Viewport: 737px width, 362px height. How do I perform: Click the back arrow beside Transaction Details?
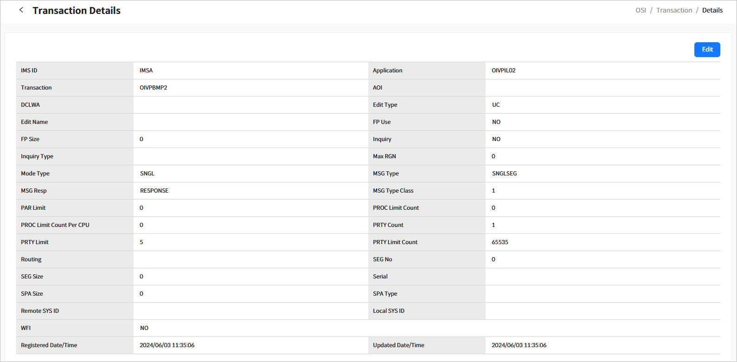(x=21, y=10)
